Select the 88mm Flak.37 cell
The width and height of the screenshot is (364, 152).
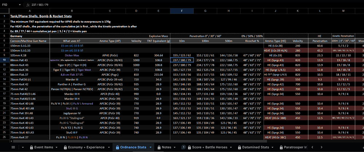click(29, 75)
